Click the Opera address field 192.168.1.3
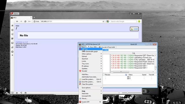 click(x=71, y=21)
